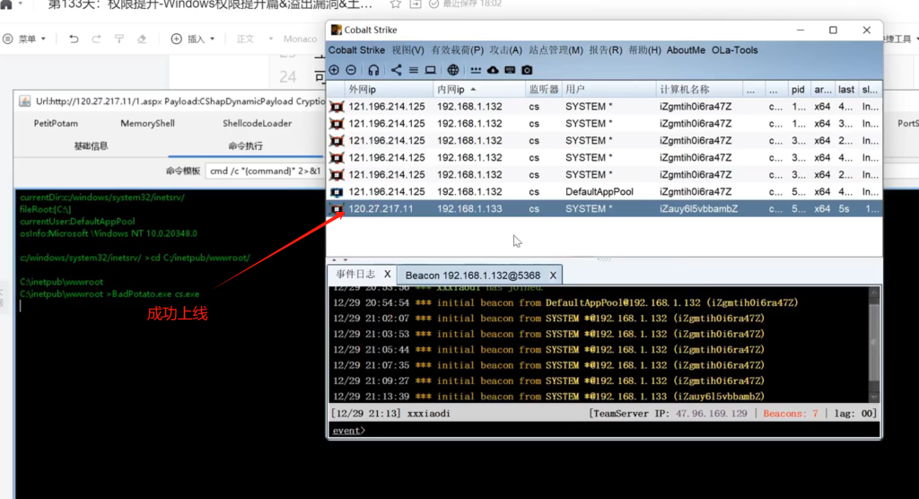Click the TeamServer IP status entry
The width and height of the screenshot is (919, 499).
pos(668,414)
